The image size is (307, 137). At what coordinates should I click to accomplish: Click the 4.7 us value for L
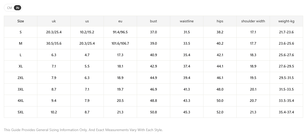(87, 55)
